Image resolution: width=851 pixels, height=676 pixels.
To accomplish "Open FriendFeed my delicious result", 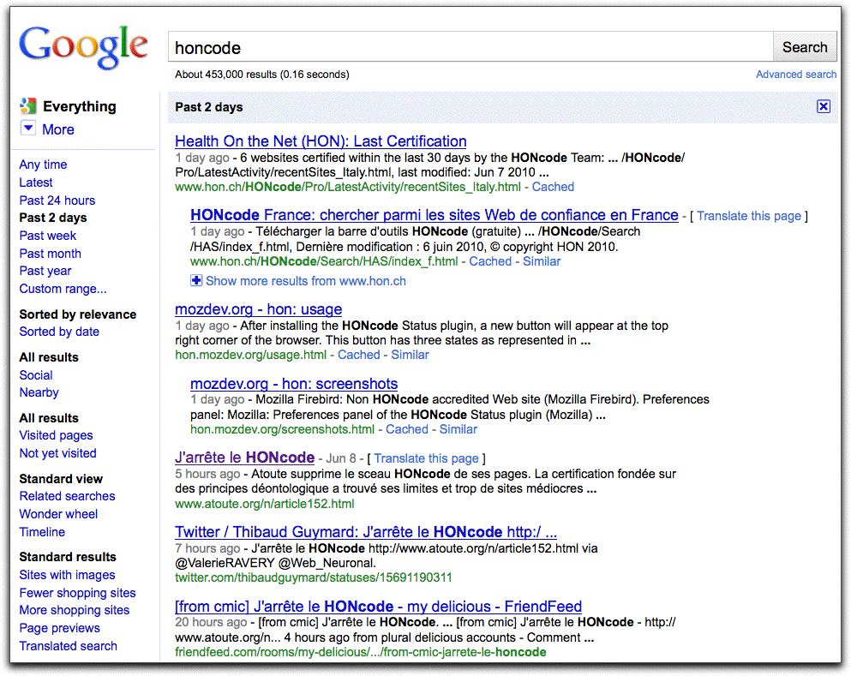I will pyautogui.click(x=378, y=606).
